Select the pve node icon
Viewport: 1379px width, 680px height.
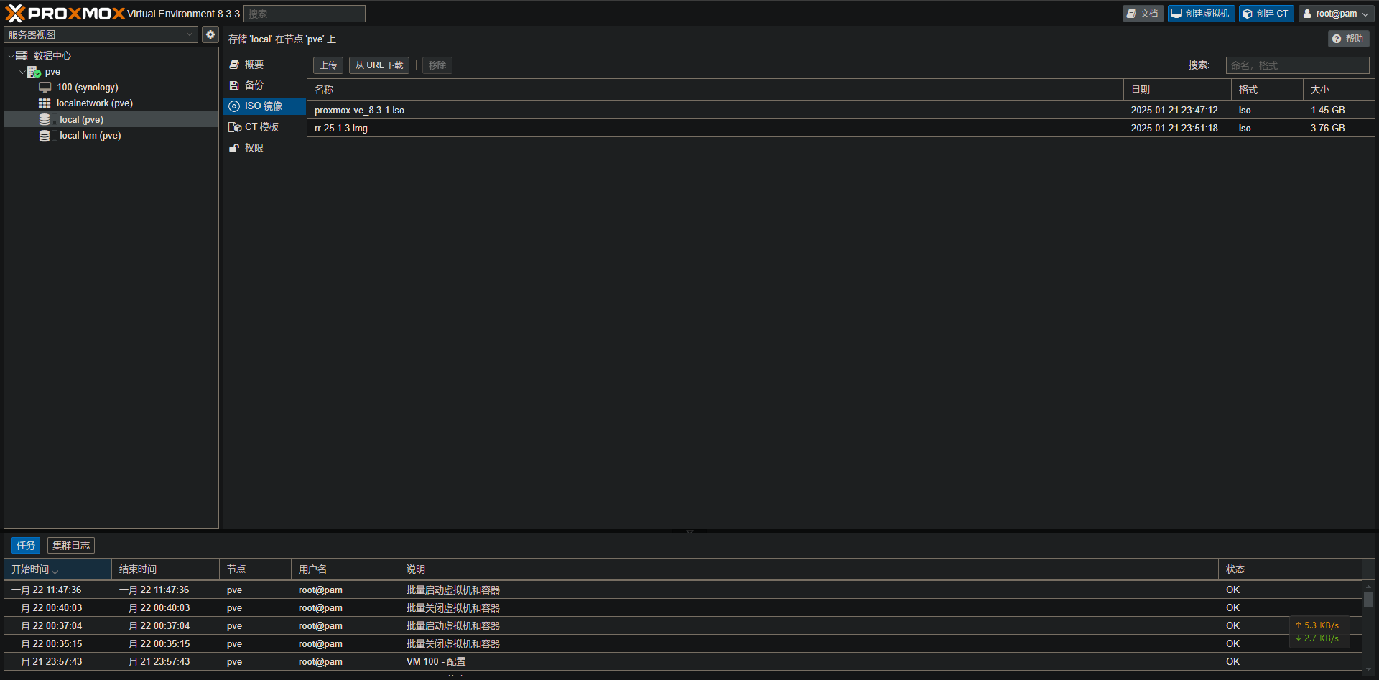point(34,72)
